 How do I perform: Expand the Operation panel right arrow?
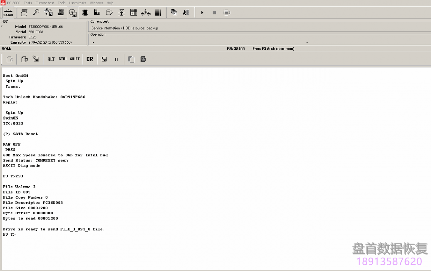tap(307, 42)
